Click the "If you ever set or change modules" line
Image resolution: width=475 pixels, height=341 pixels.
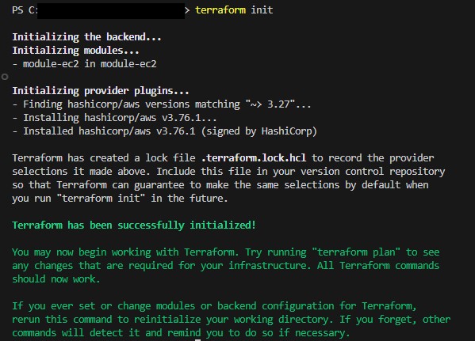tap(214, 306)
